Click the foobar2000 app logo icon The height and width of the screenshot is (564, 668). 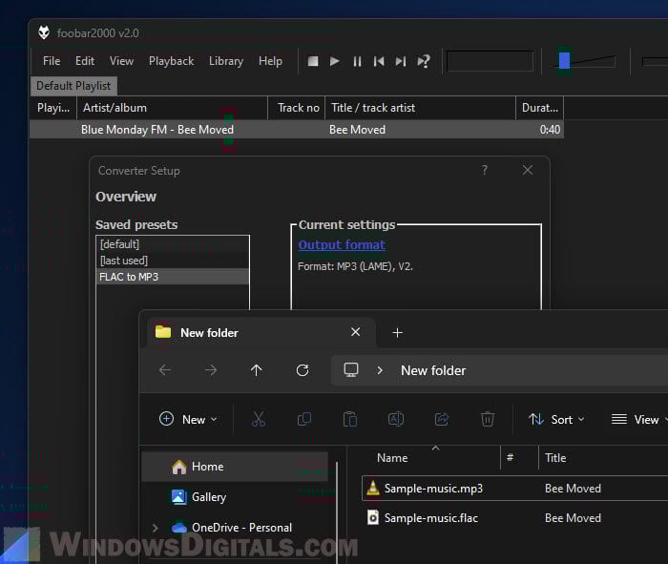(x=44, y=32)
